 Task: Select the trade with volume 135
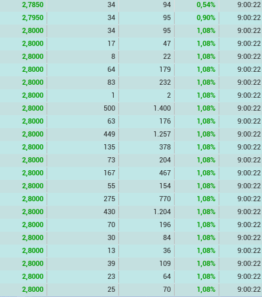click(131, 147)
